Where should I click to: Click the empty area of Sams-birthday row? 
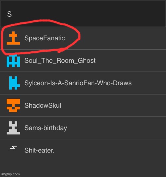[x=116, y=128]
